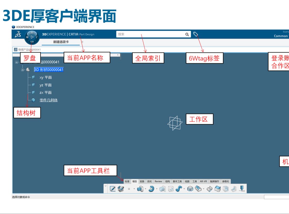
Task: Select the 新建选项卡 tab
Action: [61, 42]
